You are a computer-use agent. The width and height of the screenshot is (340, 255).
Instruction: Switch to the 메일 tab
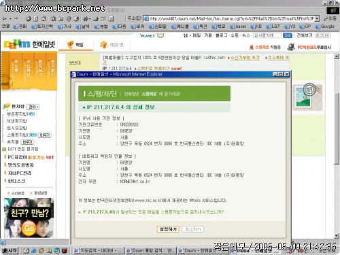pos(75,45)
